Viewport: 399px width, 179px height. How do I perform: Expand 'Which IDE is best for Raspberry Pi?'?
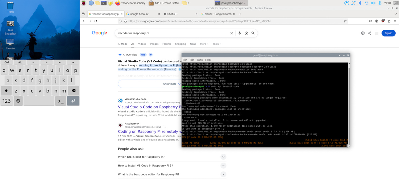pyautogui.click(x=172, y=157)
